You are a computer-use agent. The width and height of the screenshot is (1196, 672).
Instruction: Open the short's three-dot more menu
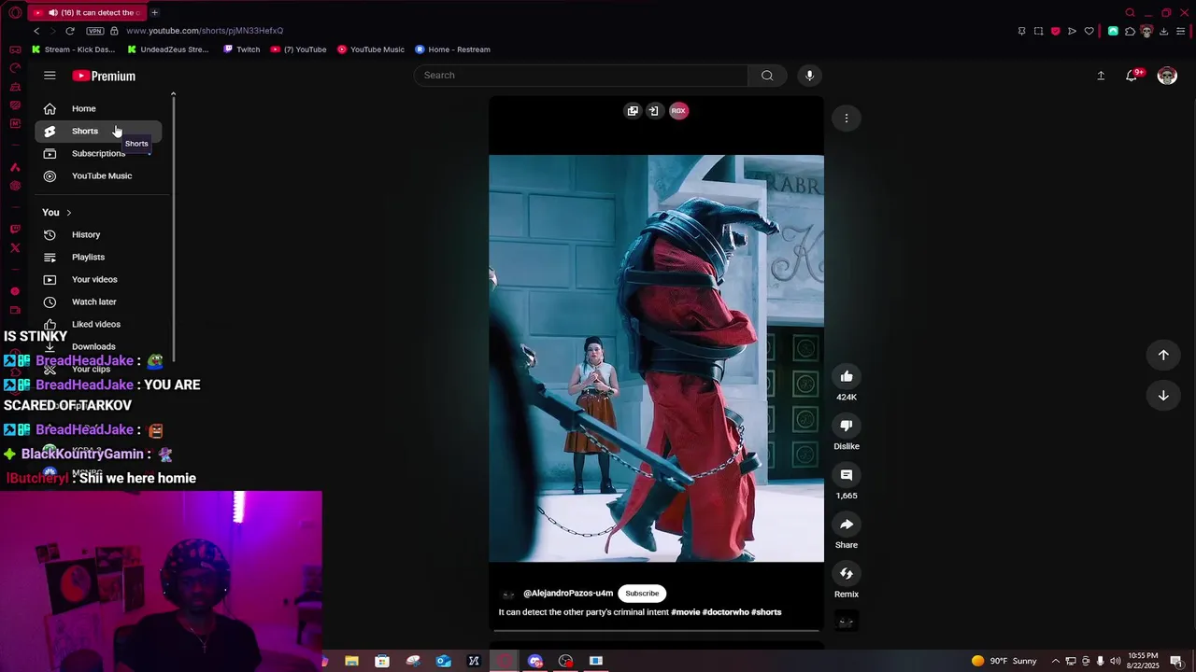847,119
